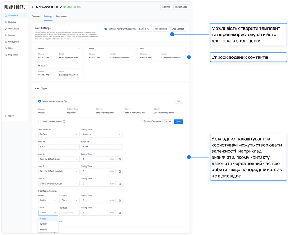Open the more options menu on the Work contact card
The height and width of the screenshot is (235, 288).
pyautogui.click(x=181, y=48)
